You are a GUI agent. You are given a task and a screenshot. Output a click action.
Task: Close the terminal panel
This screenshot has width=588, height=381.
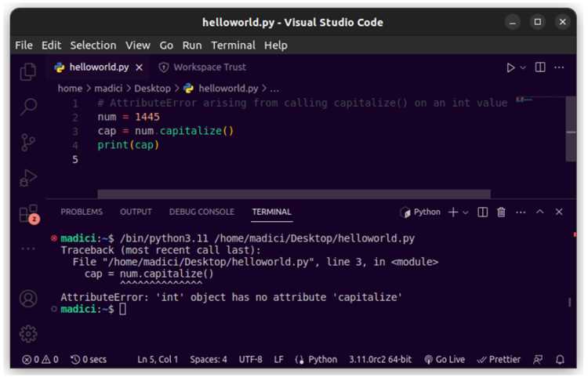point(559,212)
